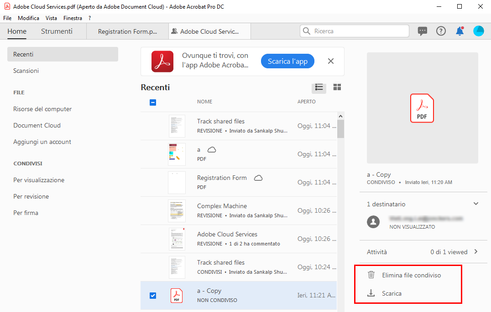Select the 'Adobe Cloud Services' file row
This screenshot has height=312, width=491.
(x=239, y=239)
